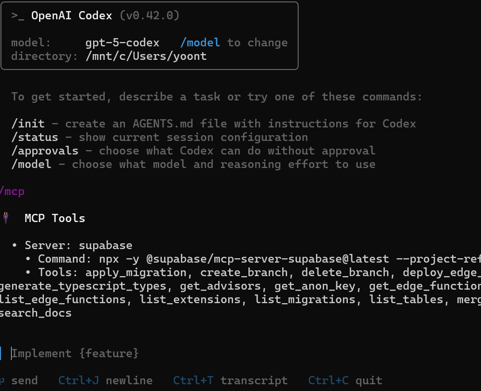Click the MCP Tools heading
The height and width of the screenshot is (391, 481).
click(55, 218)
